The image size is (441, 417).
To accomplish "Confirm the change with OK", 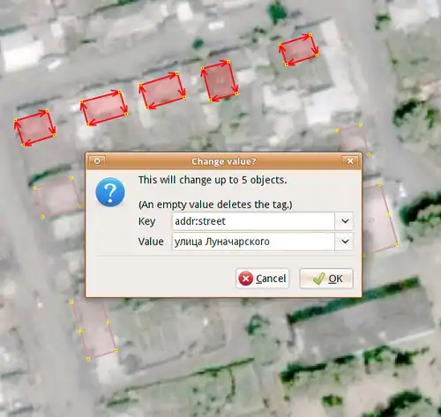I will (x=326, y=279).
